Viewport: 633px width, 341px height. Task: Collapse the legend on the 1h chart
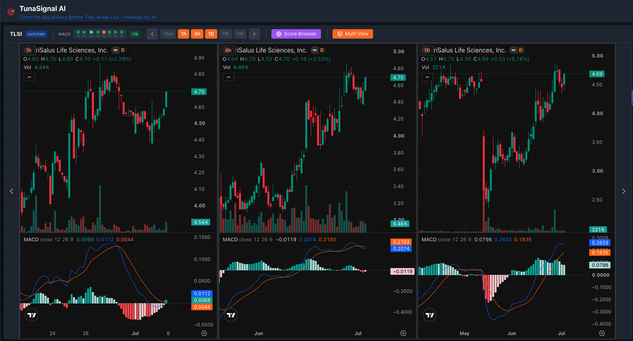pos(29,77)
